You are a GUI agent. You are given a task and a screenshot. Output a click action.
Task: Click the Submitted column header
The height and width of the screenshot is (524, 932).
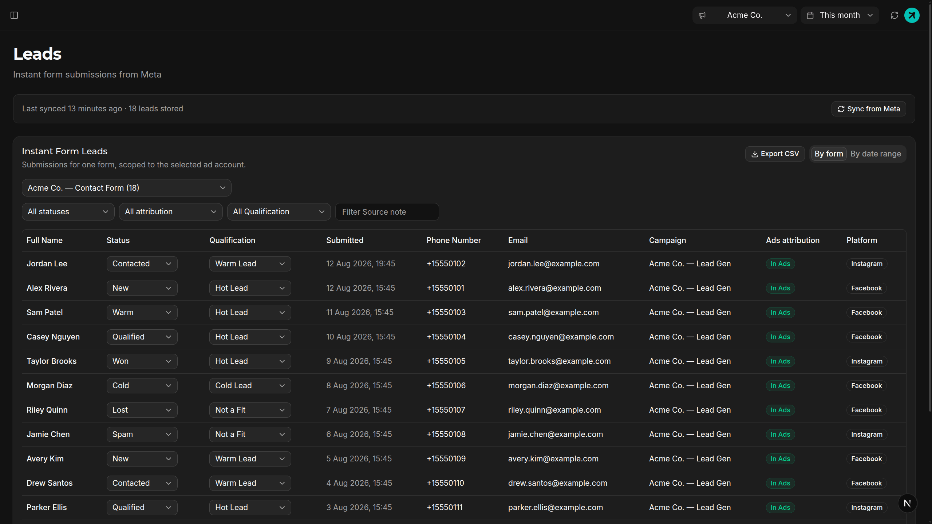pos(345,241)
